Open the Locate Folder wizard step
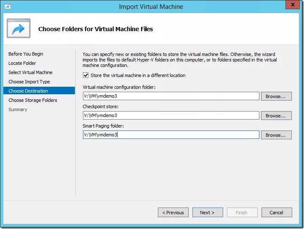Image resolution: width=304 pixels, height=229 pixels. tap(22, 63)
